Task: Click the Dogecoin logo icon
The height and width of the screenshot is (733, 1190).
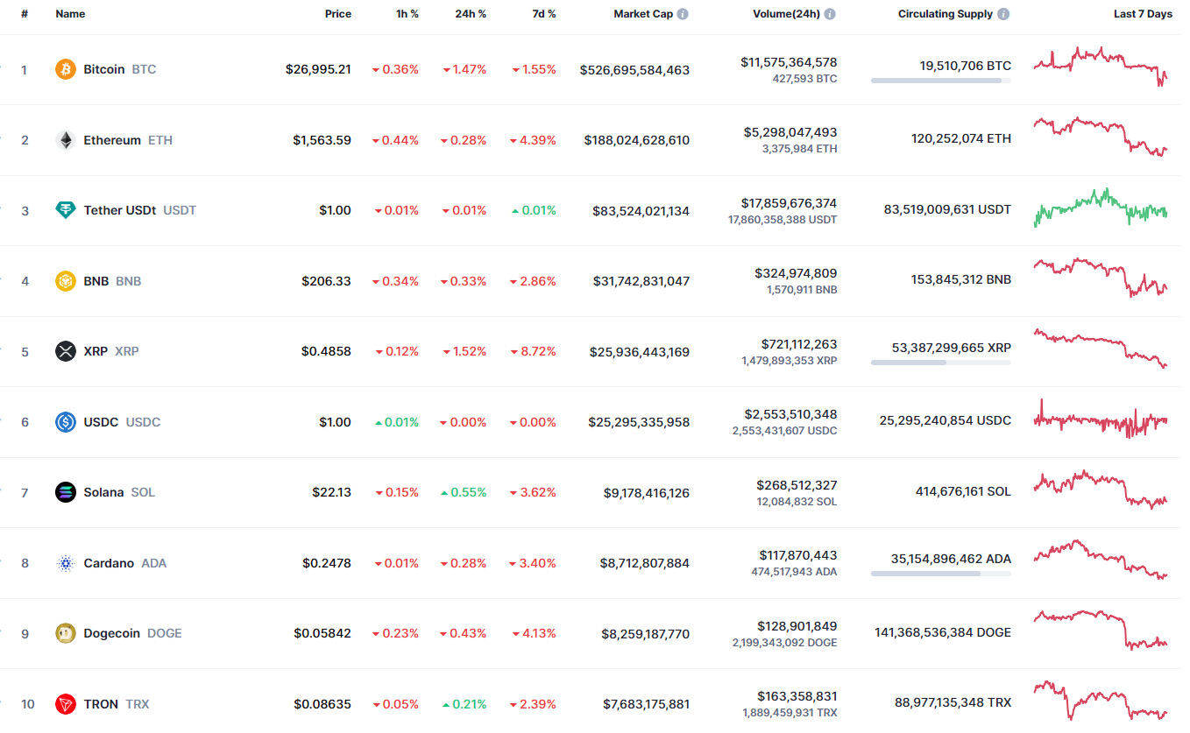Action: [66, 633]
